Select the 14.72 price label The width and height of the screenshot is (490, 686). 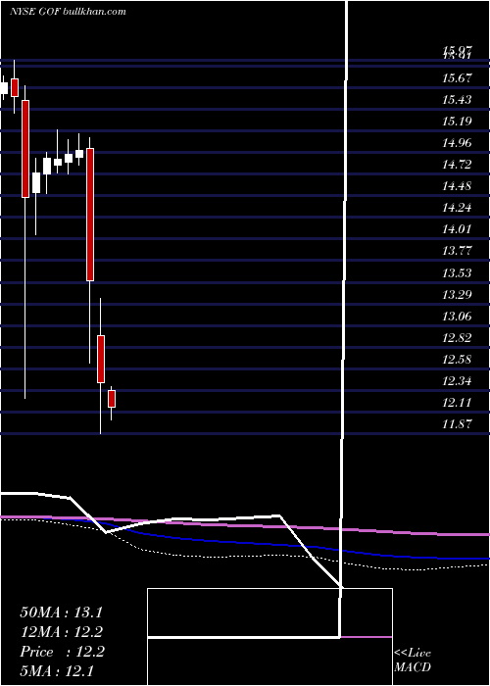click(x=458, y=165)
